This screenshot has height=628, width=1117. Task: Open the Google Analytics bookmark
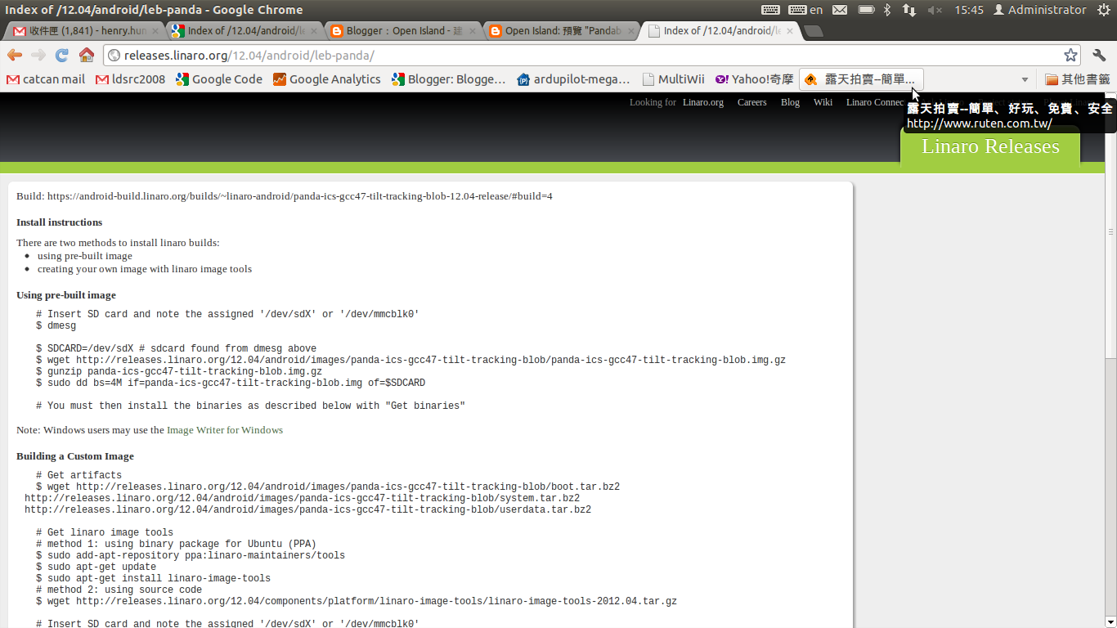coord(326,79)
